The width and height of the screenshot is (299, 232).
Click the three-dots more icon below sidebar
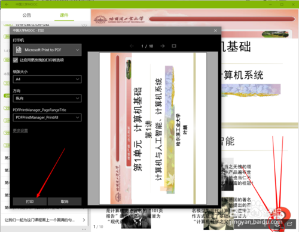(84, 230)
